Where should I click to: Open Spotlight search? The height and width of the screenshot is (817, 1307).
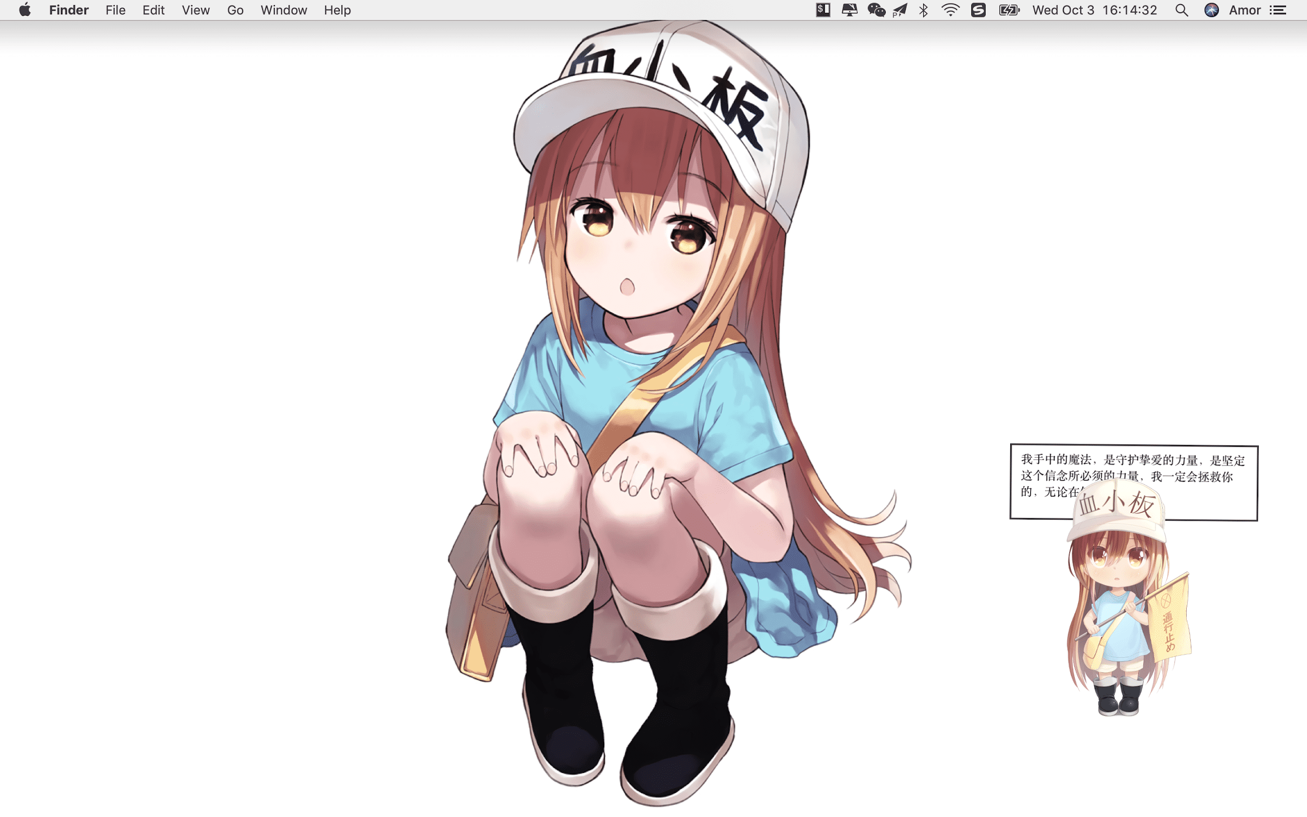click(1181, 10)
